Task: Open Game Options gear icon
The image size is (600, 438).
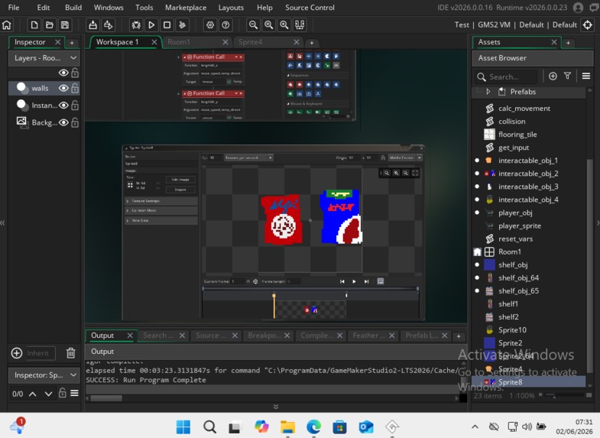Action: point(210,25)
